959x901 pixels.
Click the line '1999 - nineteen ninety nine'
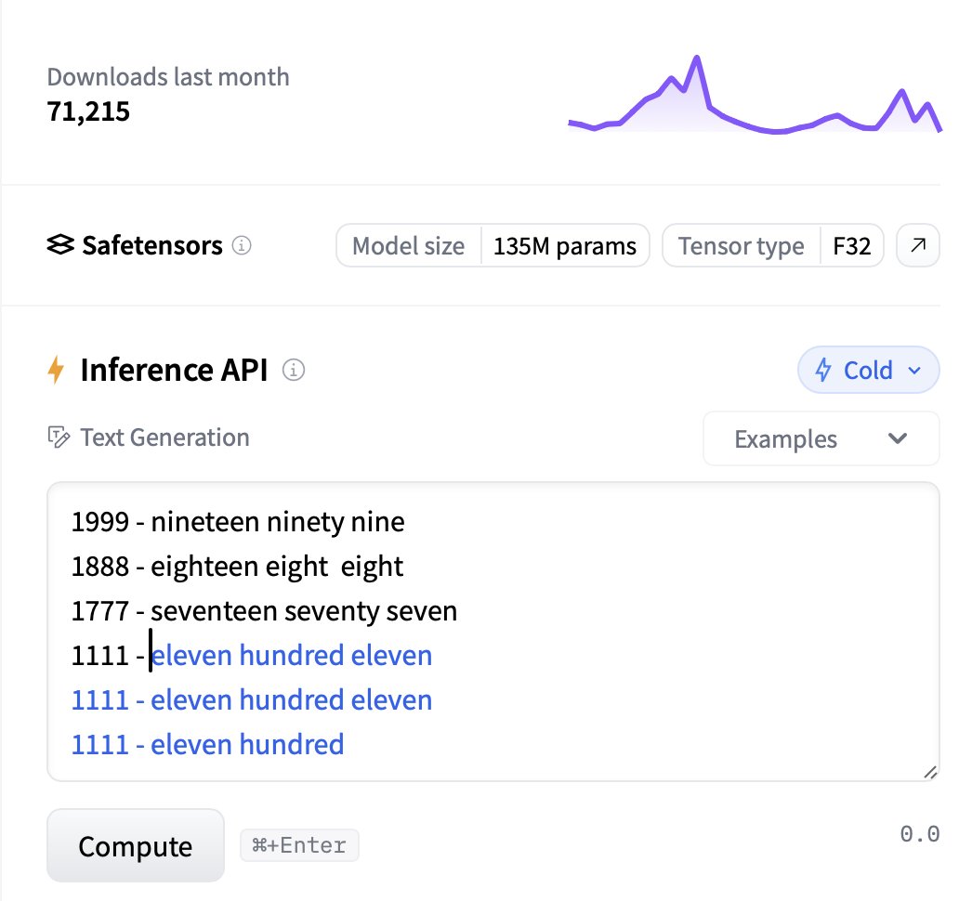238,522
